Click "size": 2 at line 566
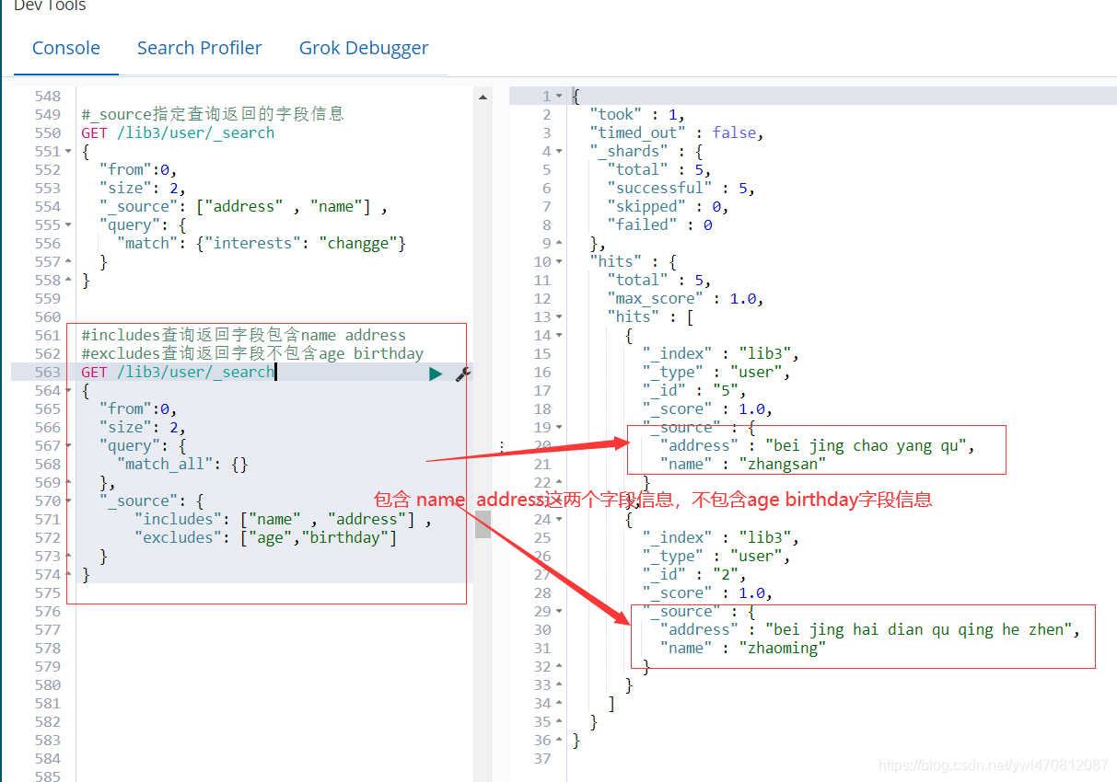Screen dimensions: 1117x782 tap(143, 427)
